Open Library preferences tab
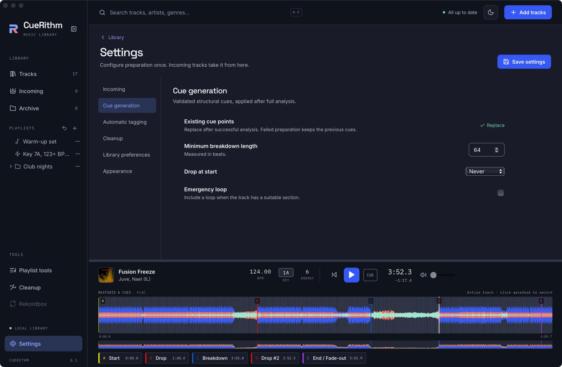 tap(127, 155)
